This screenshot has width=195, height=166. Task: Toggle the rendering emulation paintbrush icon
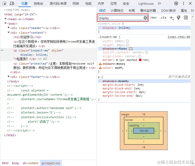(x=179, y=18)
